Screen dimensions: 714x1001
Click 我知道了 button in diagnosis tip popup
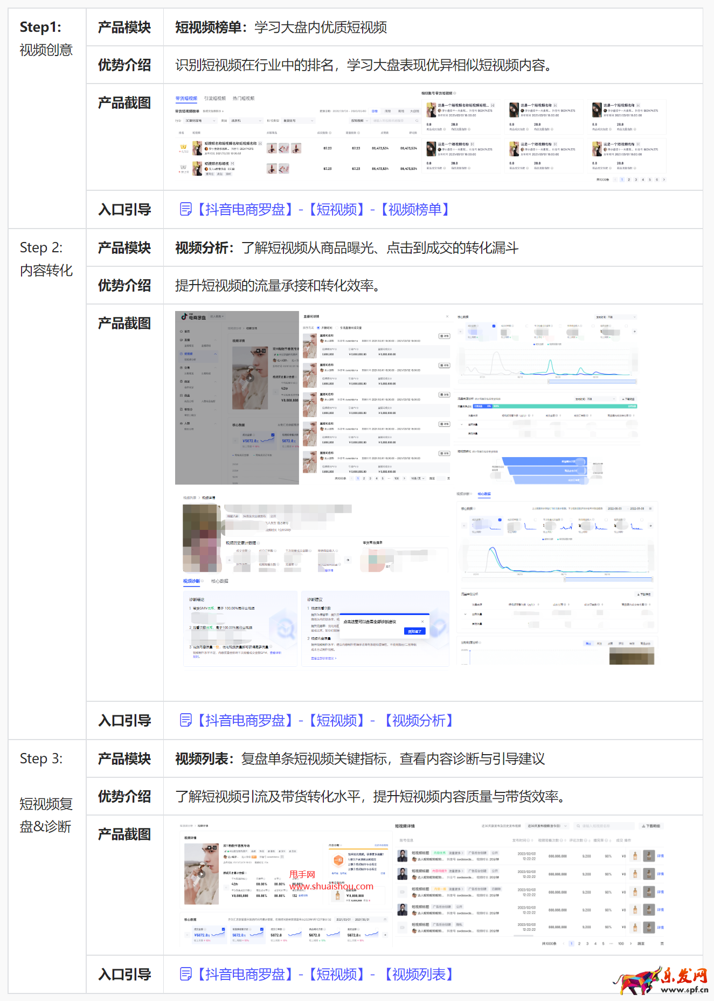click(414, 631)
